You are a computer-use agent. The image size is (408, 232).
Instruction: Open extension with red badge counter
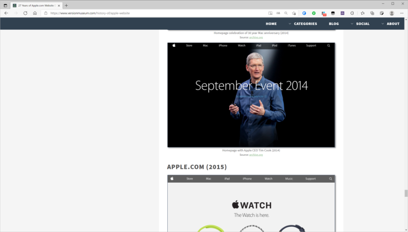(x=324, y=13)
